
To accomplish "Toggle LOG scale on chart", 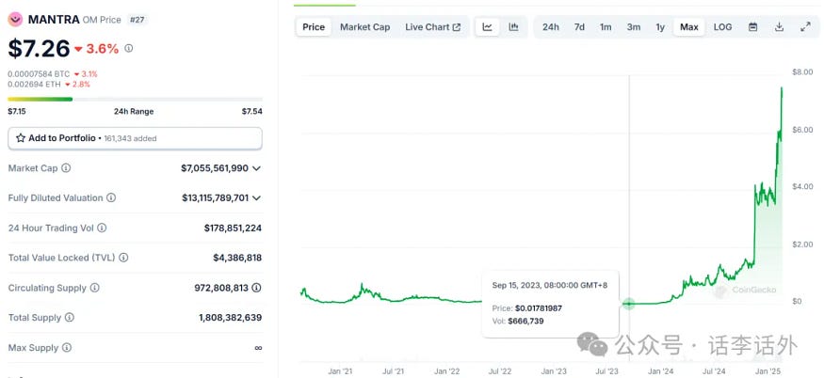I will (x=722, y=27).
